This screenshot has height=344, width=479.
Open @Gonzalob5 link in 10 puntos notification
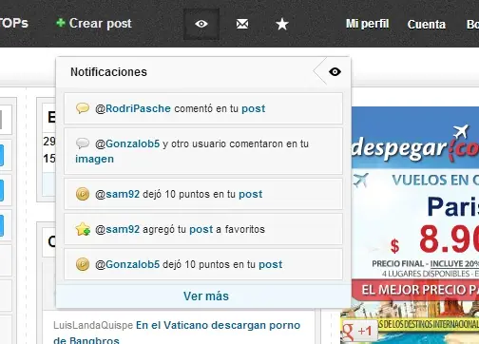[127, 264]
